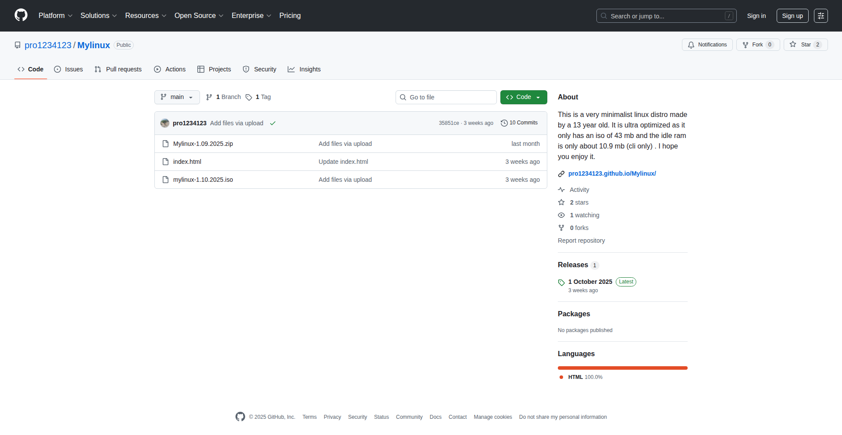842x435 pixels.
Task: Click the commit history clock icon
Action: [504, 123]
